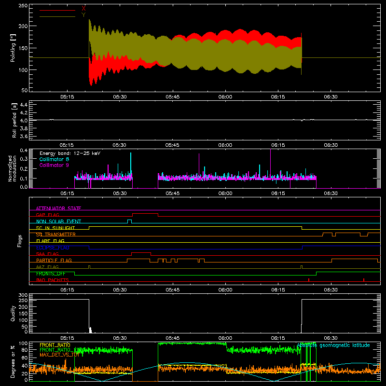Screen dimensions: 386x386
Task: Click the BAD_PACKETS red tick near 06:24
Action: 308,280
